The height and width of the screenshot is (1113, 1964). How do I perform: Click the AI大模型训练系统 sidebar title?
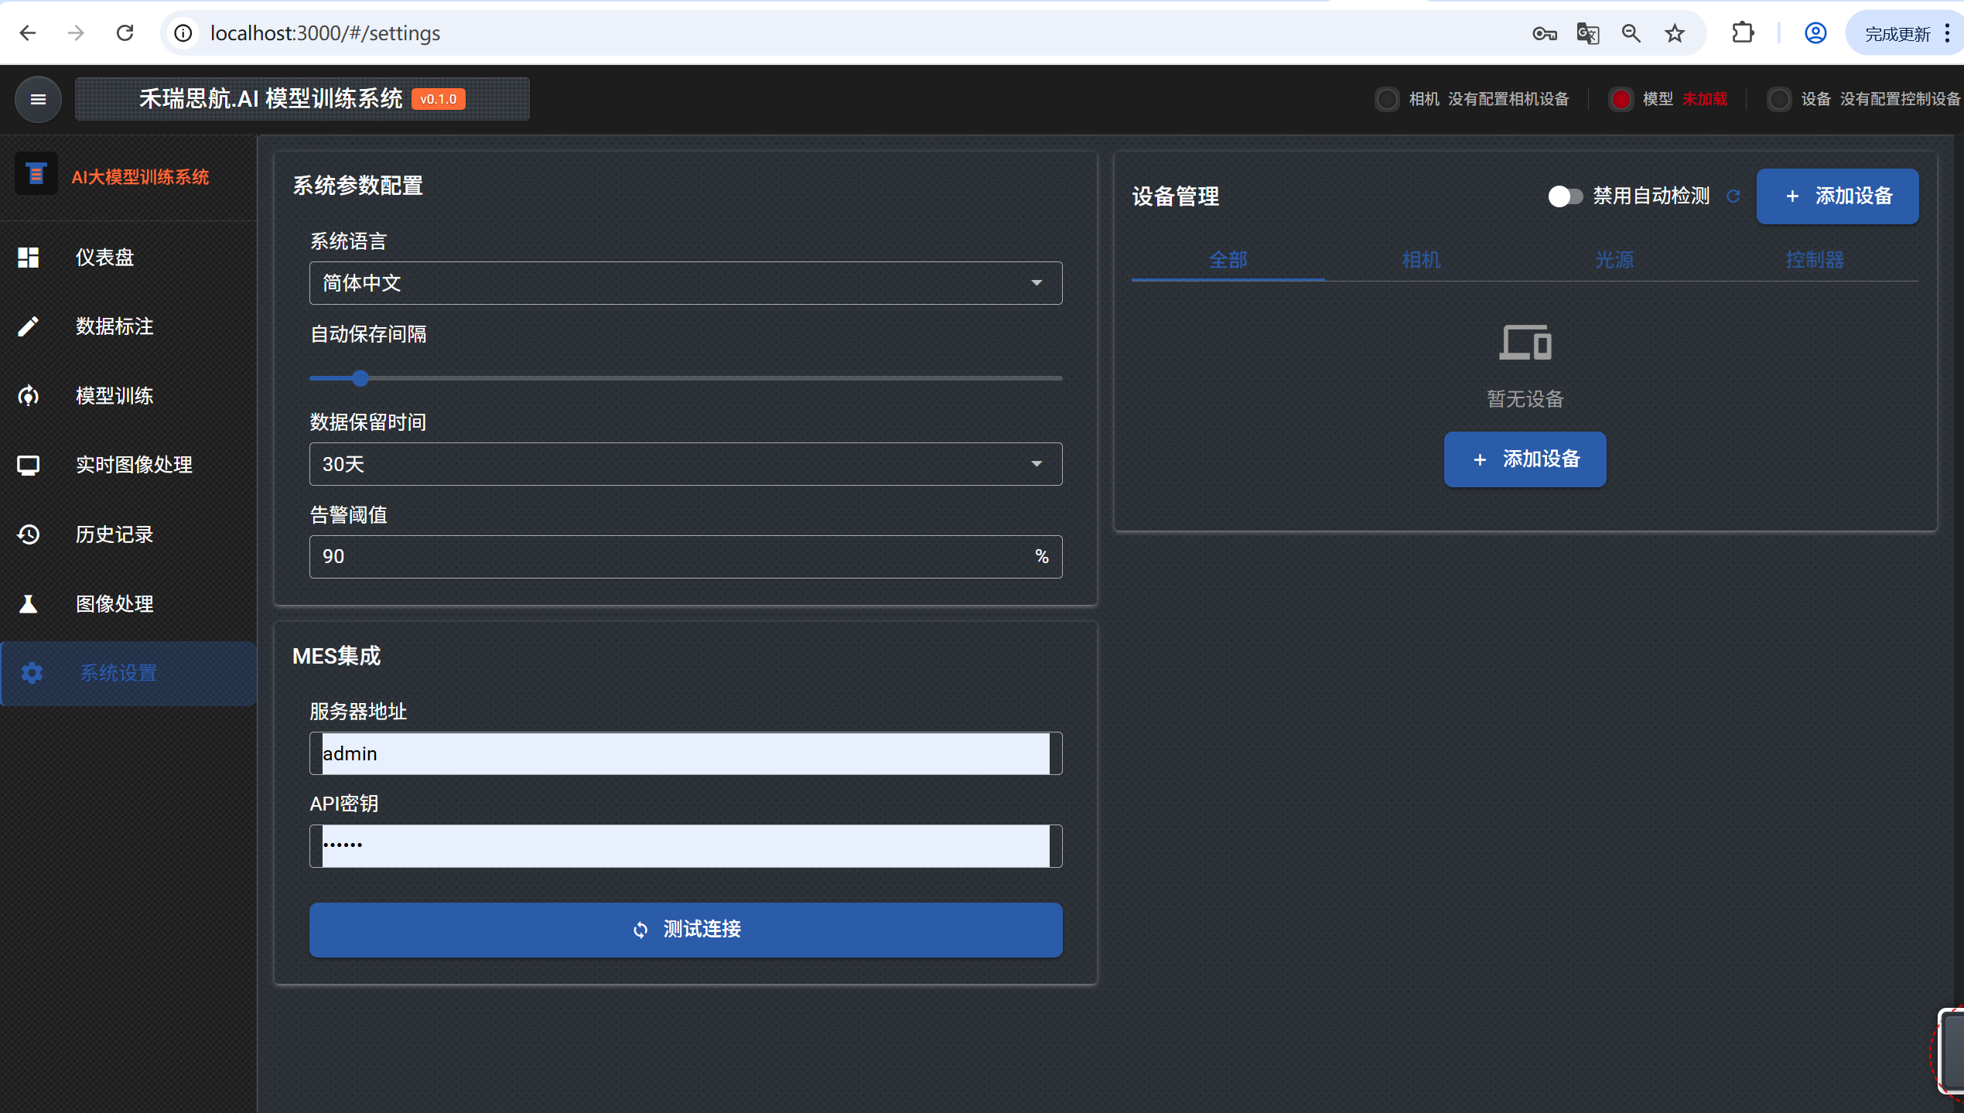click(140, 177)
